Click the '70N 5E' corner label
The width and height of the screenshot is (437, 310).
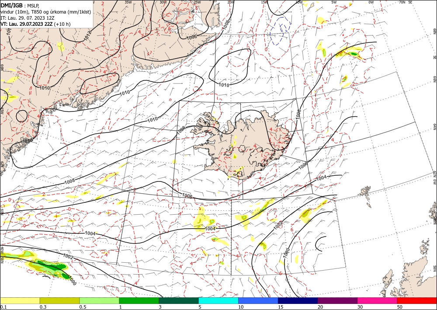(x=406, y=2)
